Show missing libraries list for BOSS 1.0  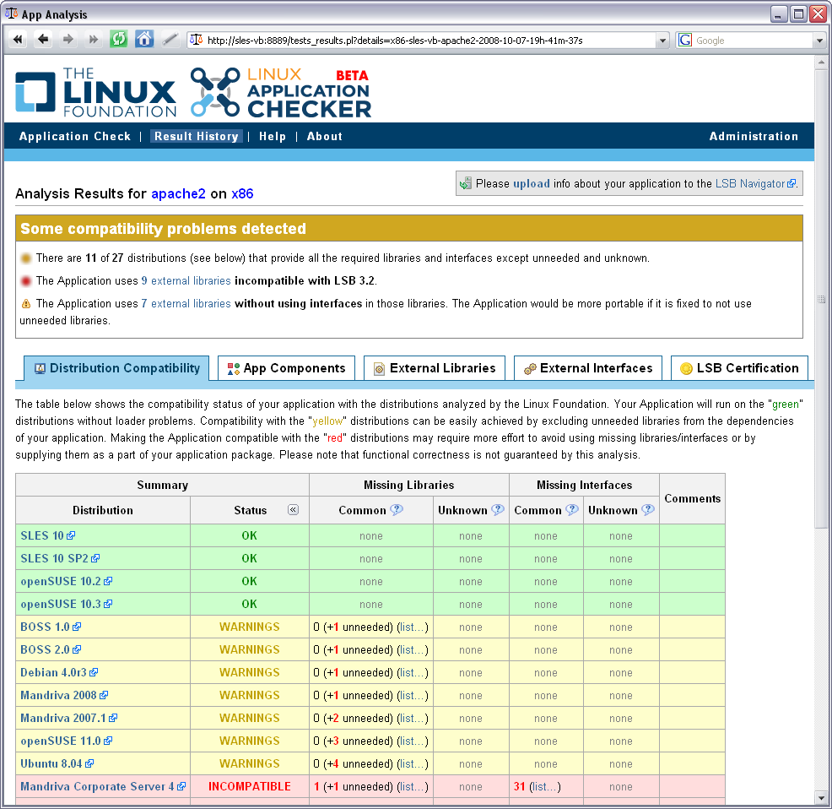[x=413, y=627]
